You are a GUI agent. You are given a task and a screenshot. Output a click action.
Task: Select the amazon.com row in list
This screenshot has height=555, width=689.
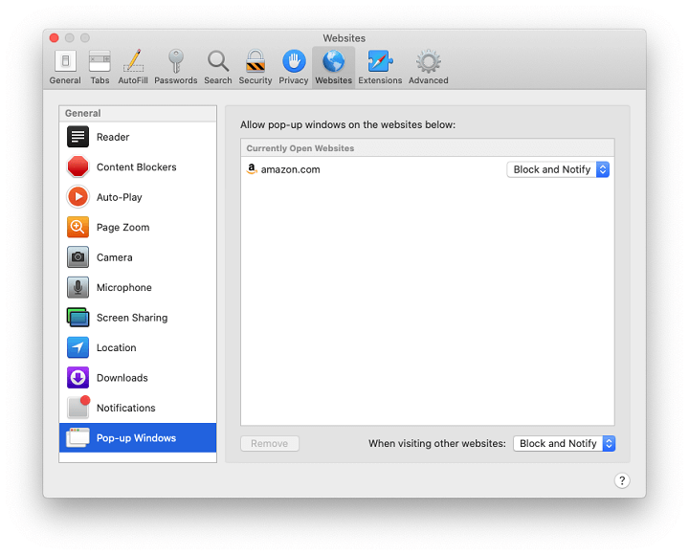pos(373,169)
